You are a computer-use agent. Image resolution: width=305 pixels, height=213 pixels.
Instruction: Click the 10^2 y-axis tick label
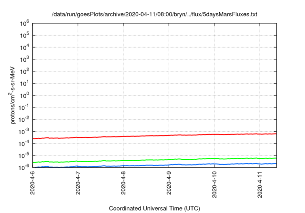click(x=24, y=71)
